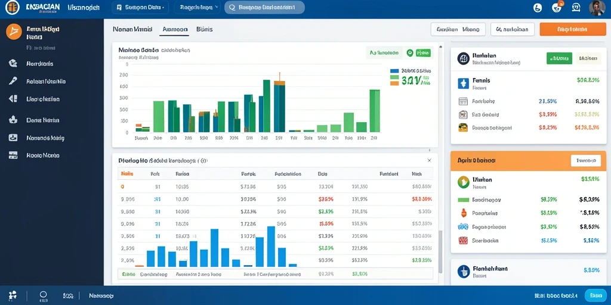Screen dimensions: 611x305
Task: Click the blue legend swatch on the chart
Action: [x=394, y=71]
